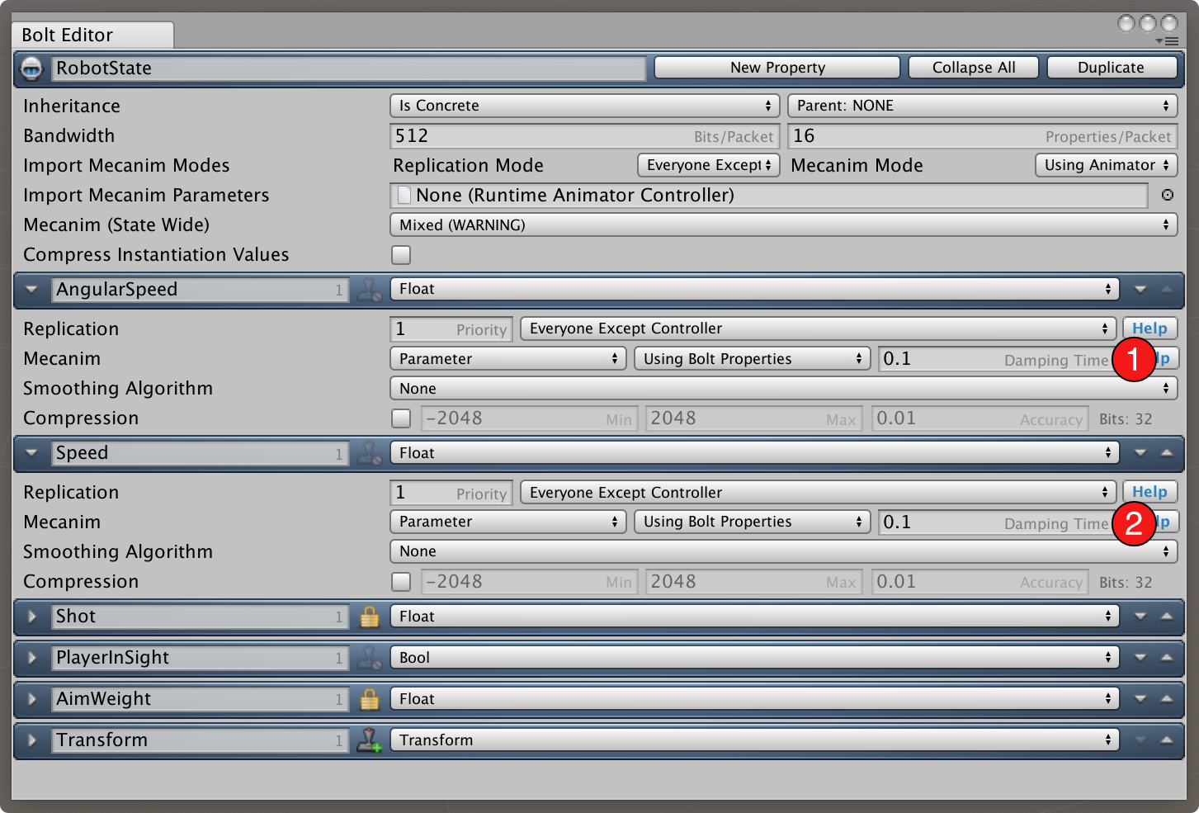
Task: Click the Runtime Animator Controller object field
Action: [769, 196]
